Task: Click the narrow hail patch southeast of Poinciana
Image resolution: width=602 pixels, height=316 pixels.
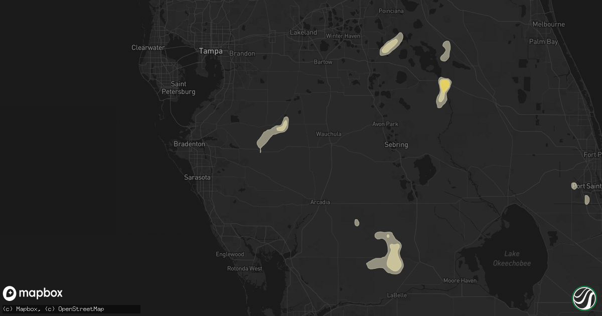Action: coord(445,51)
